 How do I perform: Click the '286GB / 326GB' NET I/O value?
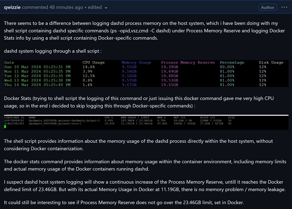[x=184, y=124]
